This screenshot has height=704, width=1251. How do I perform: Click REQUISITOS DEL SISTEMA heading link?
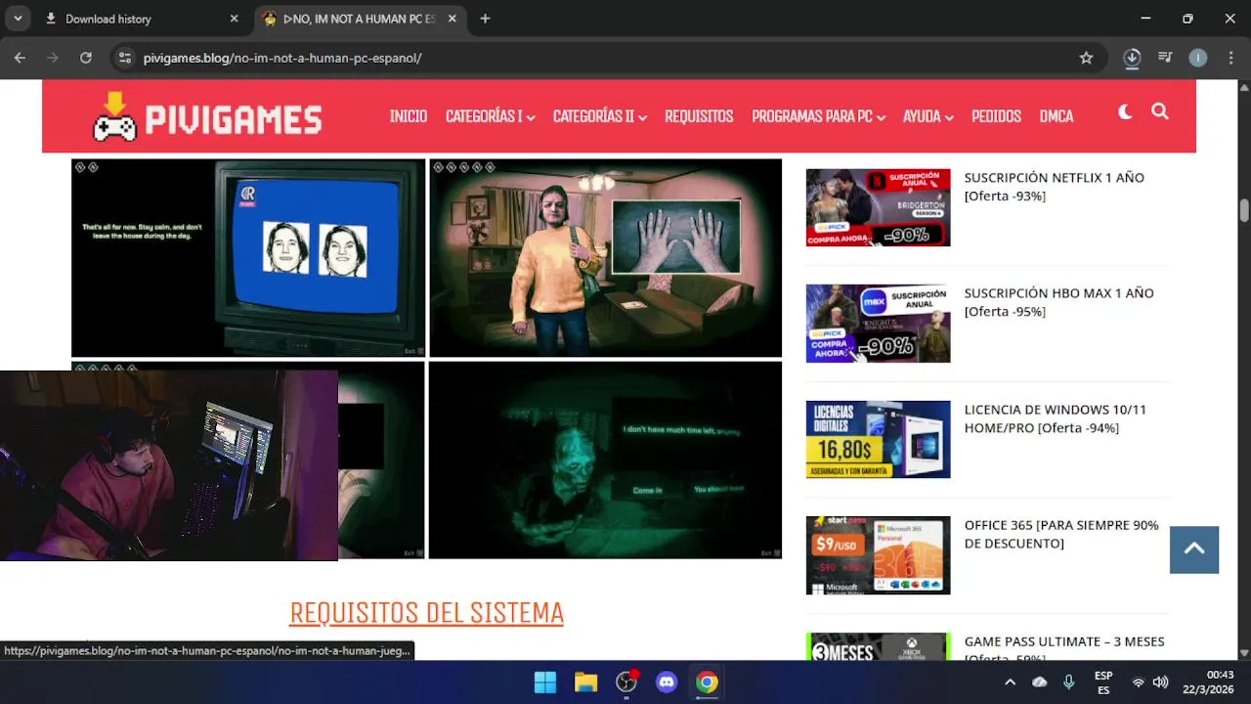pos(426,612)
